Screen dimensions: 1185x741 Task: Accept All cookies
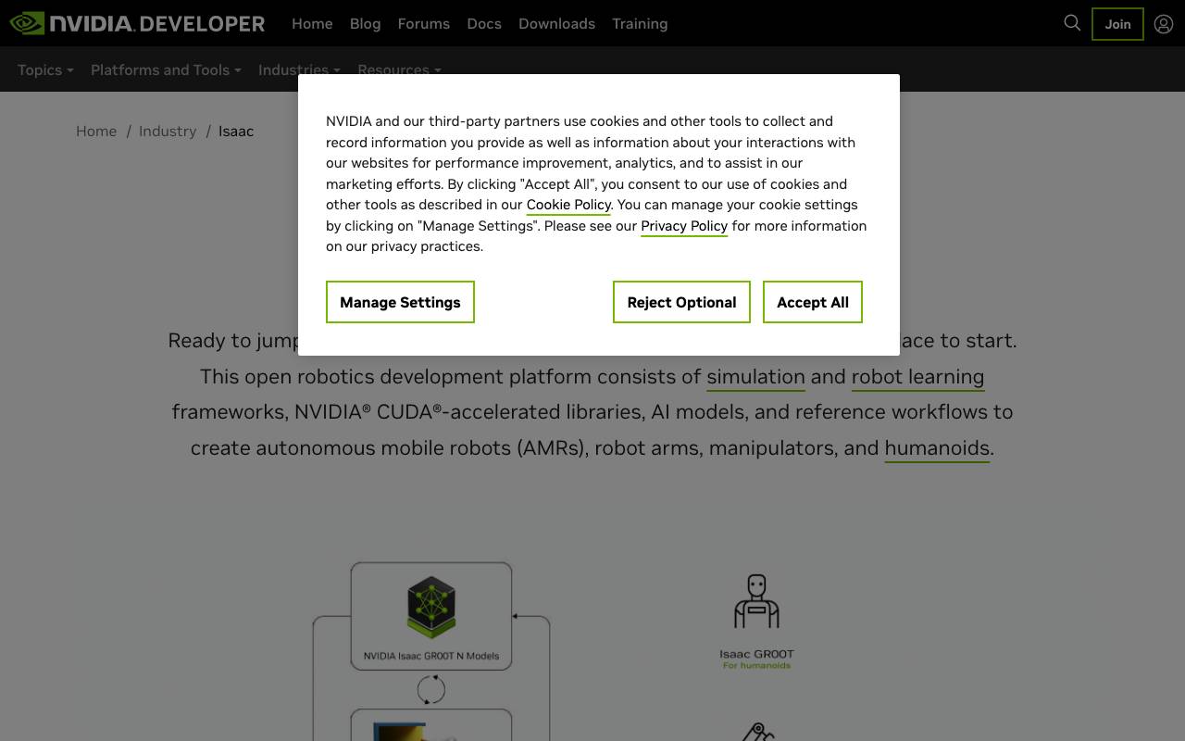(813, 302)
